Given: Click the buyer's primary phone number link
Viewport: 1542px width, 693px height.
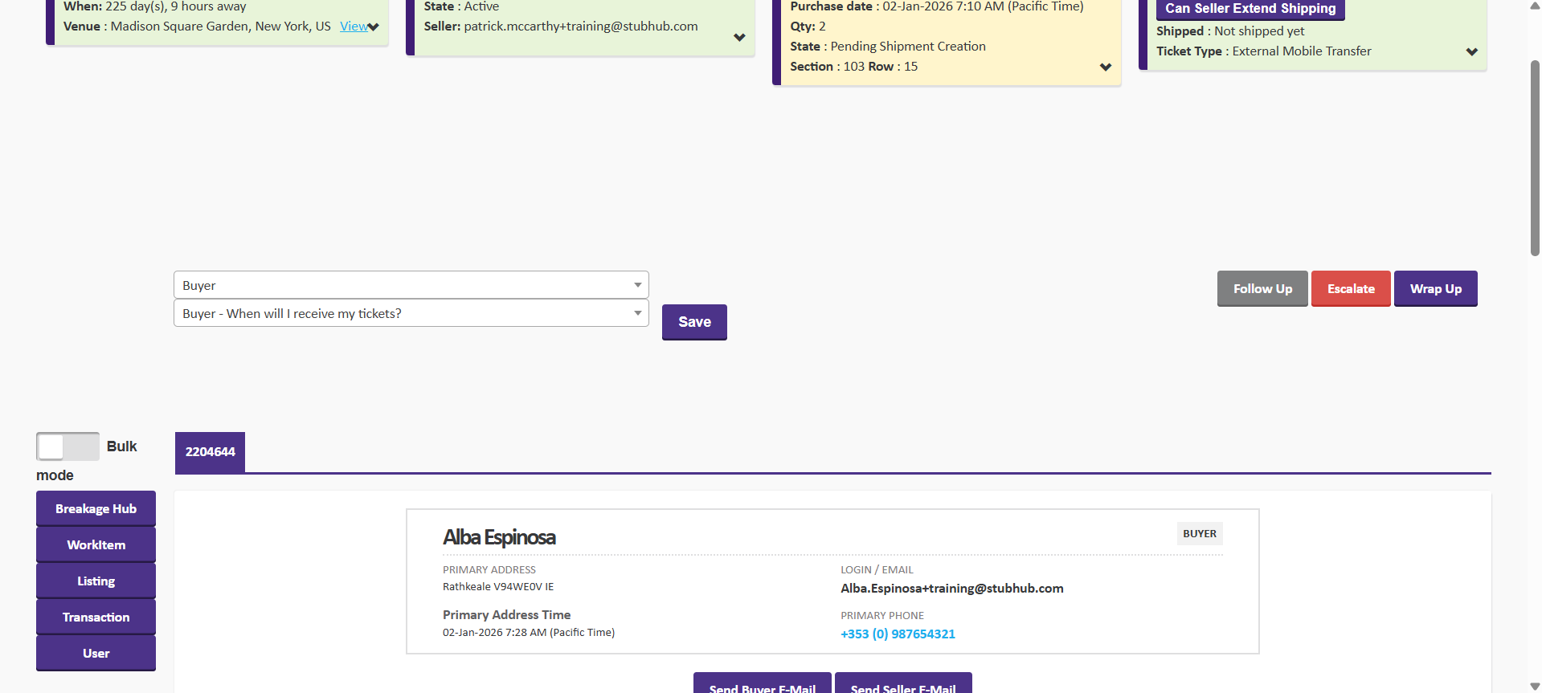Looking at the screenshot, I should [898, 634].
